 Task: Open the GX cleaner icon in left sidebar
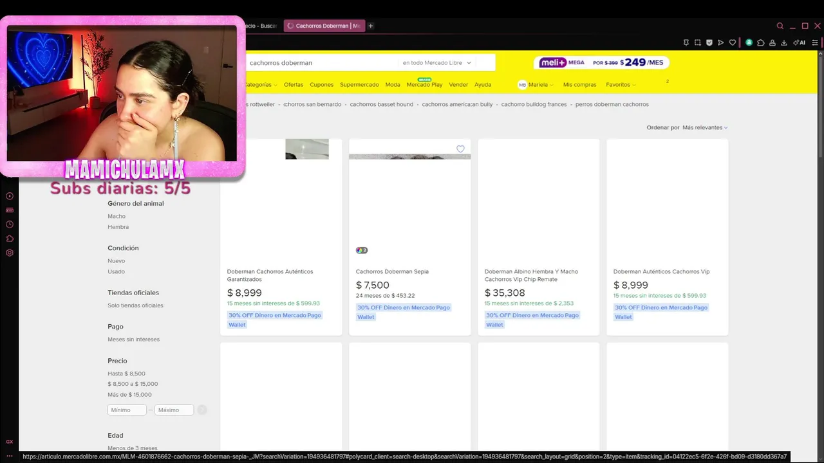10,210
